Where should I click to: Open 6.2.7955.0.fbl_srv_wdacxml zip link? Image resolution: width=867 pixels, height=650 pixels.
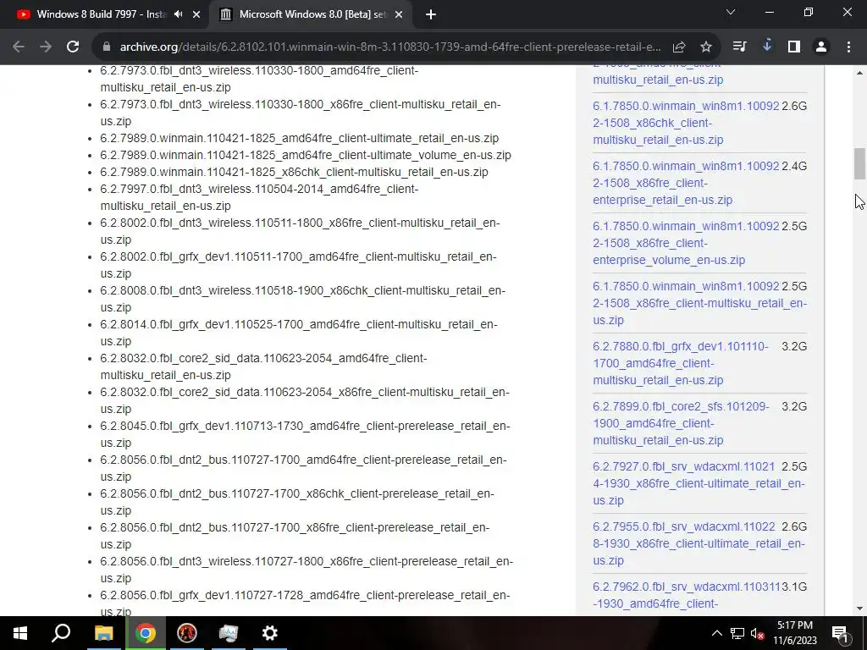tap(699, 543)
